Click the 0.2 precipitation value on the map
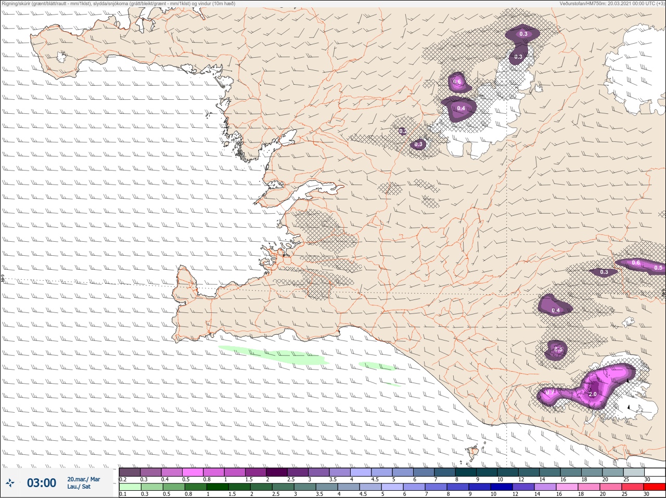 coord(403,132)
